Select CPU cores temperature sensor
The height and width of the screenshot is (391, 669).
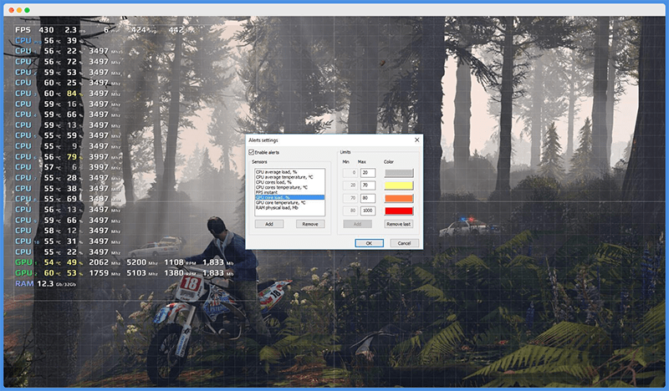point(282,187)
